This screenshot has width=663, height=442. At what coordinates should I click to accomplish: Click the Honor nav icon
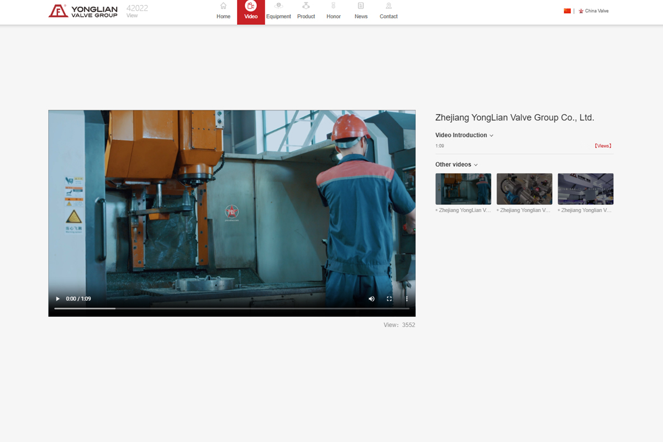click(333, 6)
